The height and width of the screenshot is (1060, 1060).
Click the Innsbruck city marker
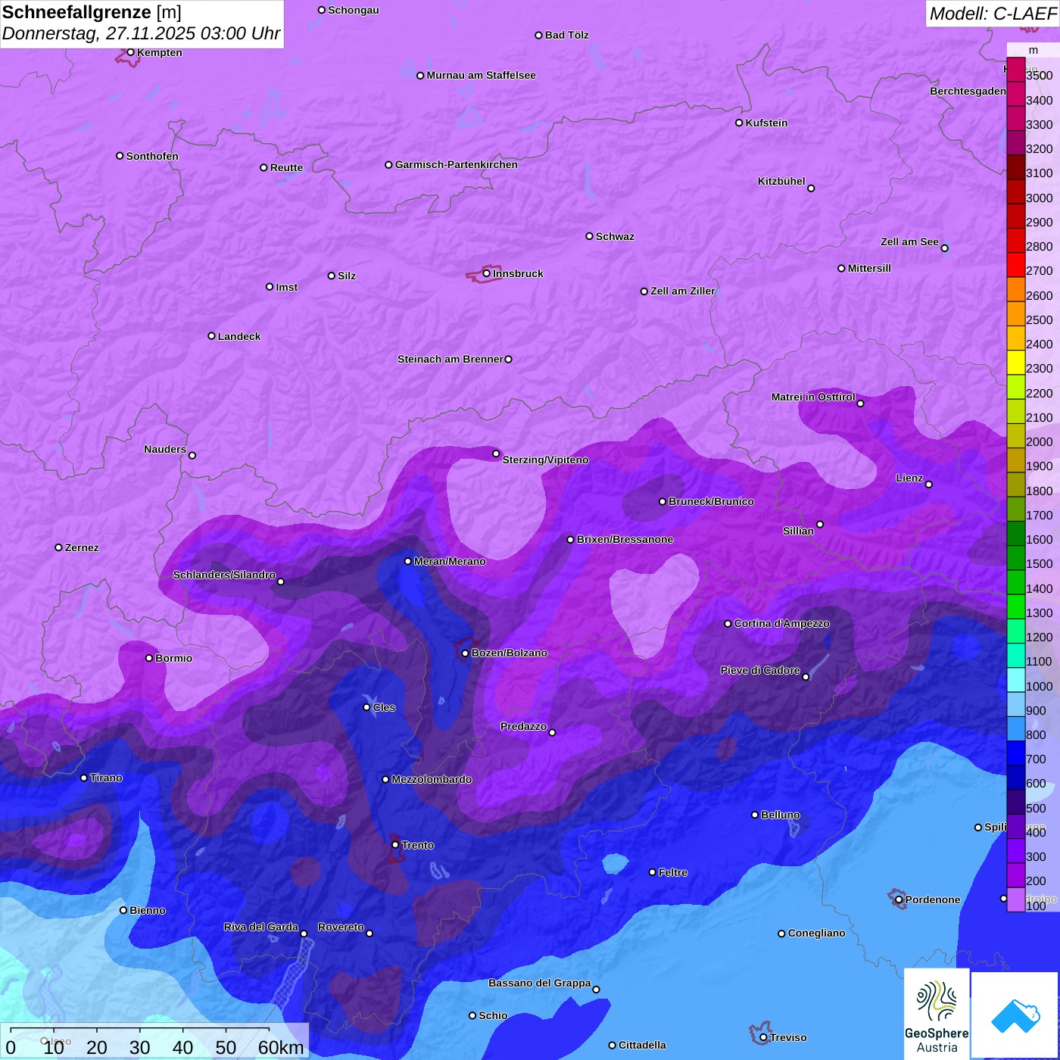(x=487, y=273)
